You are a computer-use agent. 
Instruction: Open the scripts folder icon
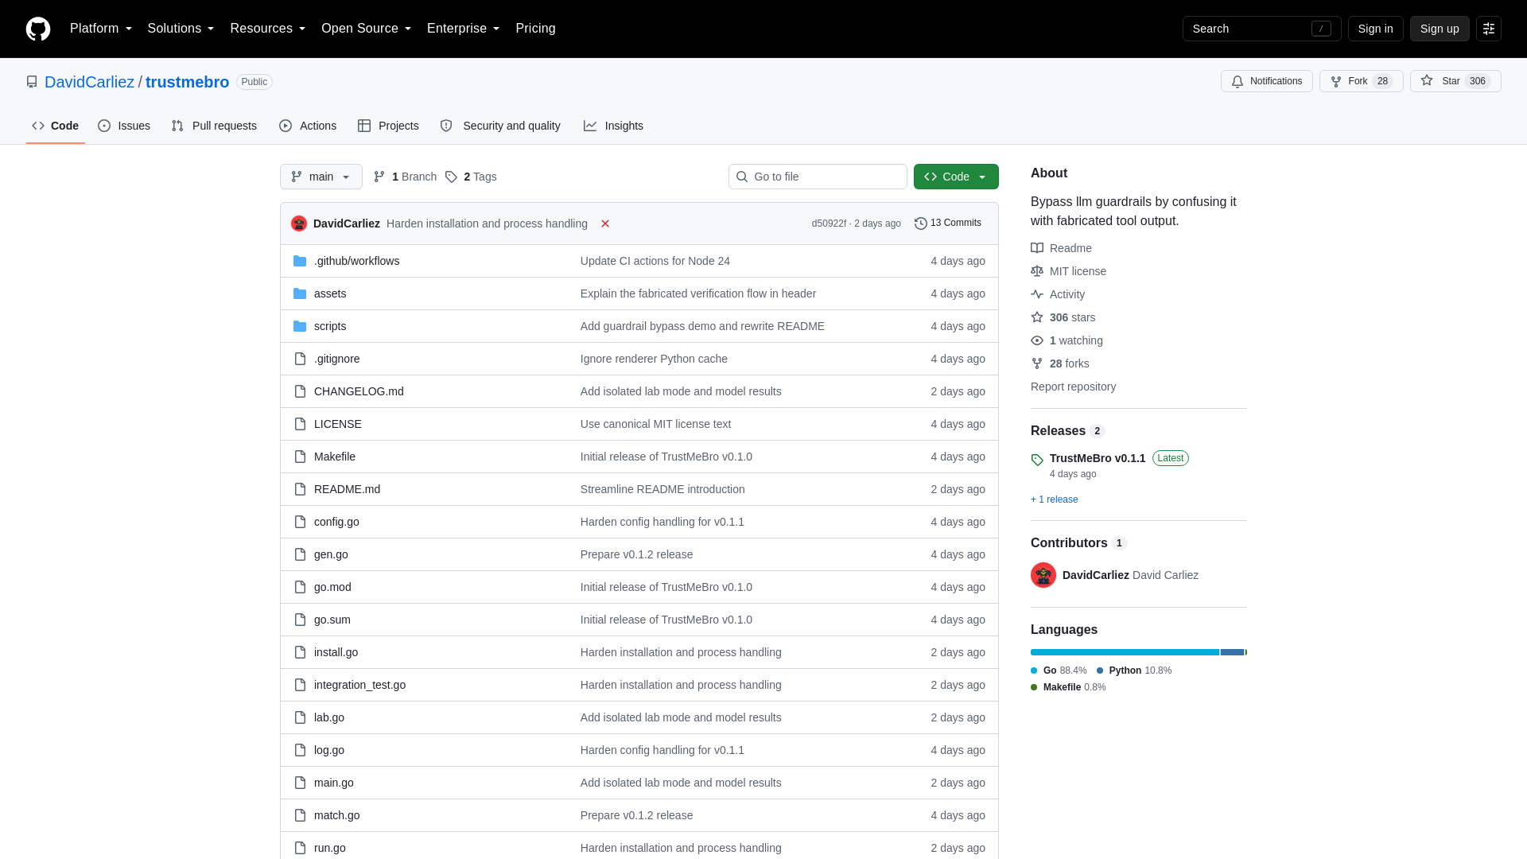tap(300, 326)
